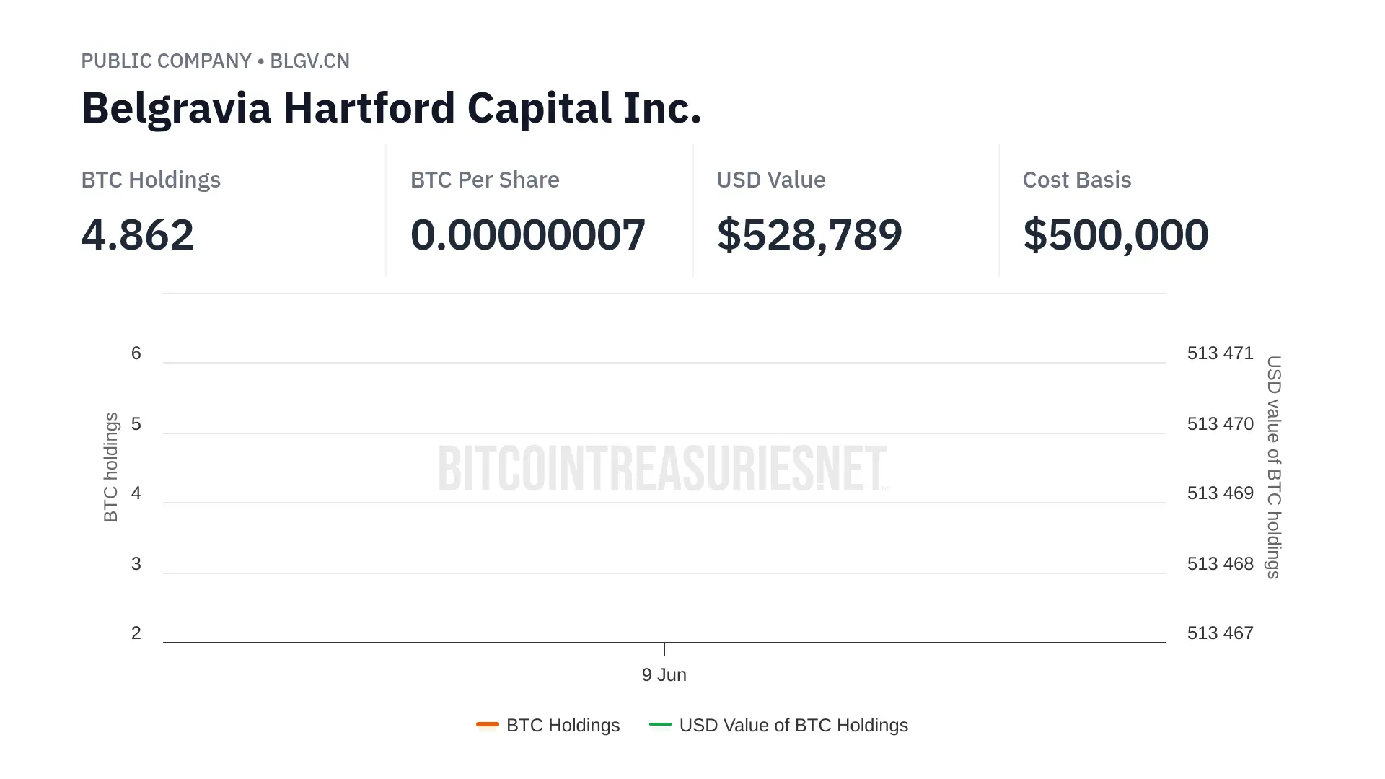Select the 0.00000007 BTC Per Share value

527,234
